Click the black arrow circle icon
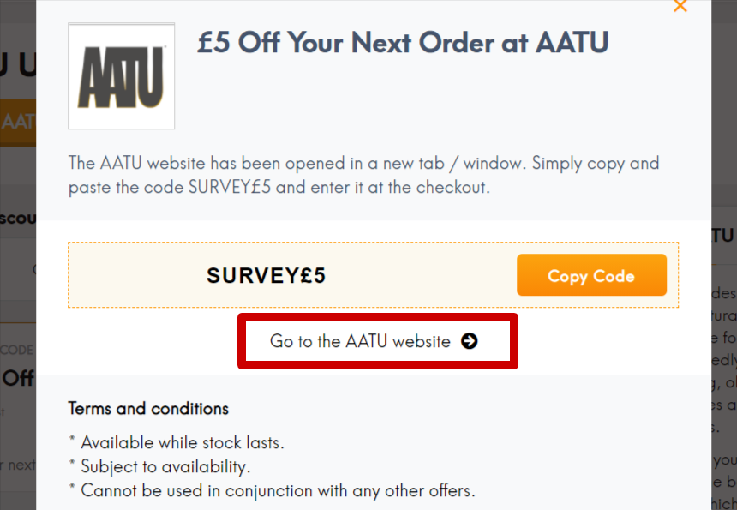The height and width of the screenshot is (510, 737). point(469,341)
